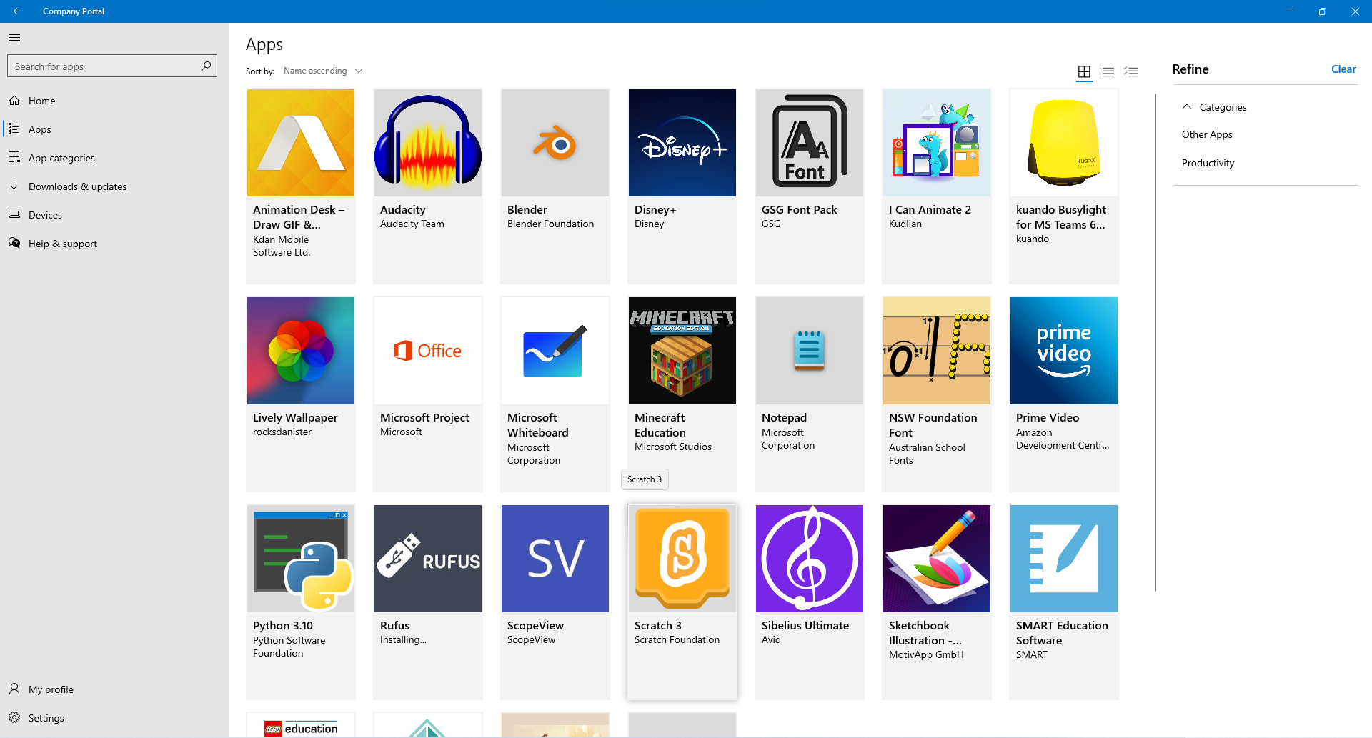Go to Home in sidebar
Image resolution: width=1372 pixels, height=738 pixels.
114,101
